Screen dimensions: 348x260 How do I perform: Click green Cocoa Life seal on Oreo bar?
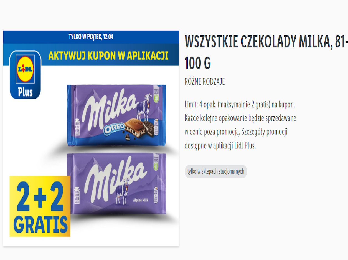(156, 97)
